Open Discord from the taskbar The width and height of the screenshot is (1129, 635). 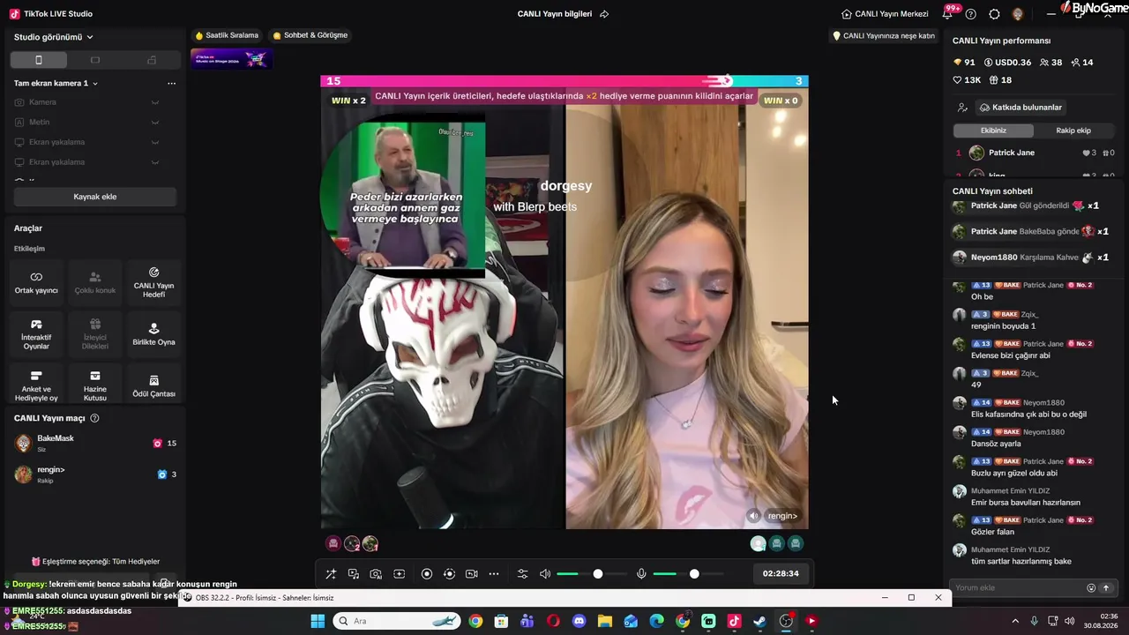click(x=579, y=621)
